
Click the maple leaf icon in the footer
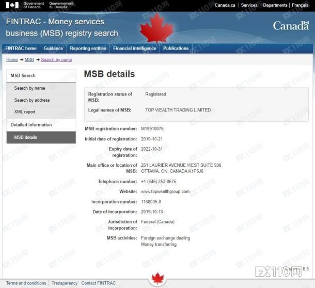[157, 279]
